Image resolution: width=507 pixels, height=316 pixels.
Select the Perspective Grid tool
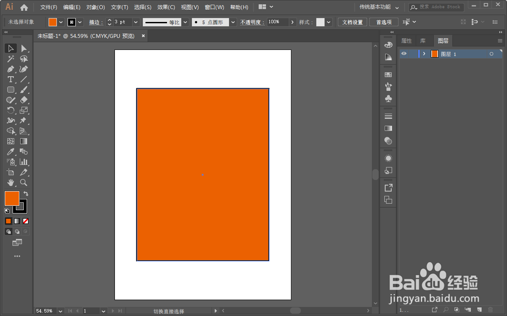[x=24, y=131]
